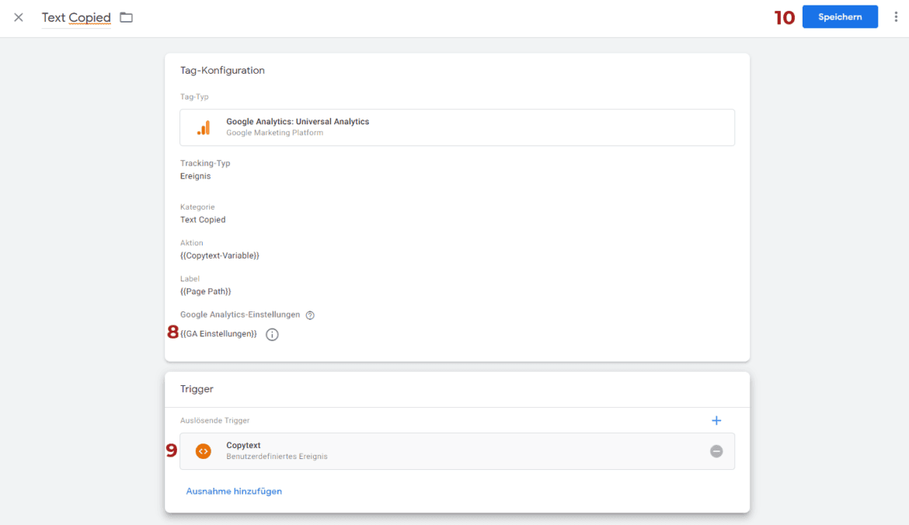The height and width of the screenshot is (525, 909).
Task: Select the Google Analytics: Universal Analytics tag type
Action: click(457, 127)
